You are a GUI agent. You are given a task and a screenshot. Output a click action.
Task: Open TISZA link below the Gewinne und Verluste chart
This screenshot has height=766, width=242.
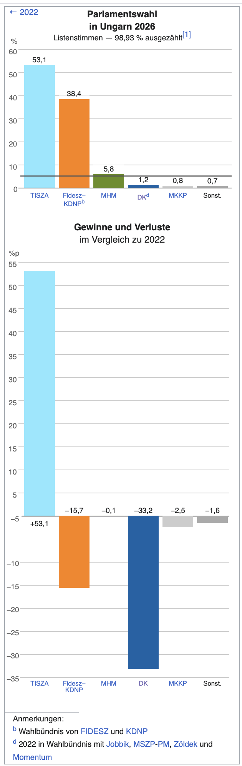click(40, 683)
